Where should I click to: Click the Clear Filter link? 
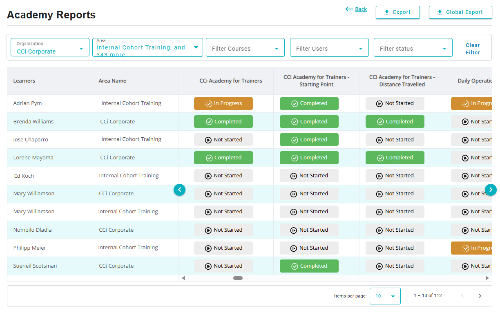click(473, 49)
